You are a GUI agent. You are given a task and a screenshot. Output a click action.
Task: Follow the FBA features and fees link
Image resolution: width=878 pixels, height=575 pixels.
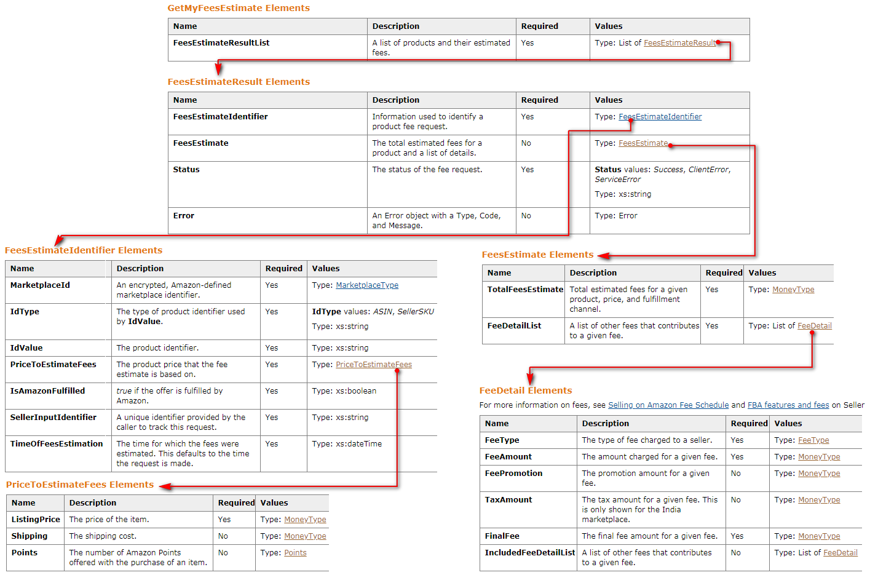[788, 405]
